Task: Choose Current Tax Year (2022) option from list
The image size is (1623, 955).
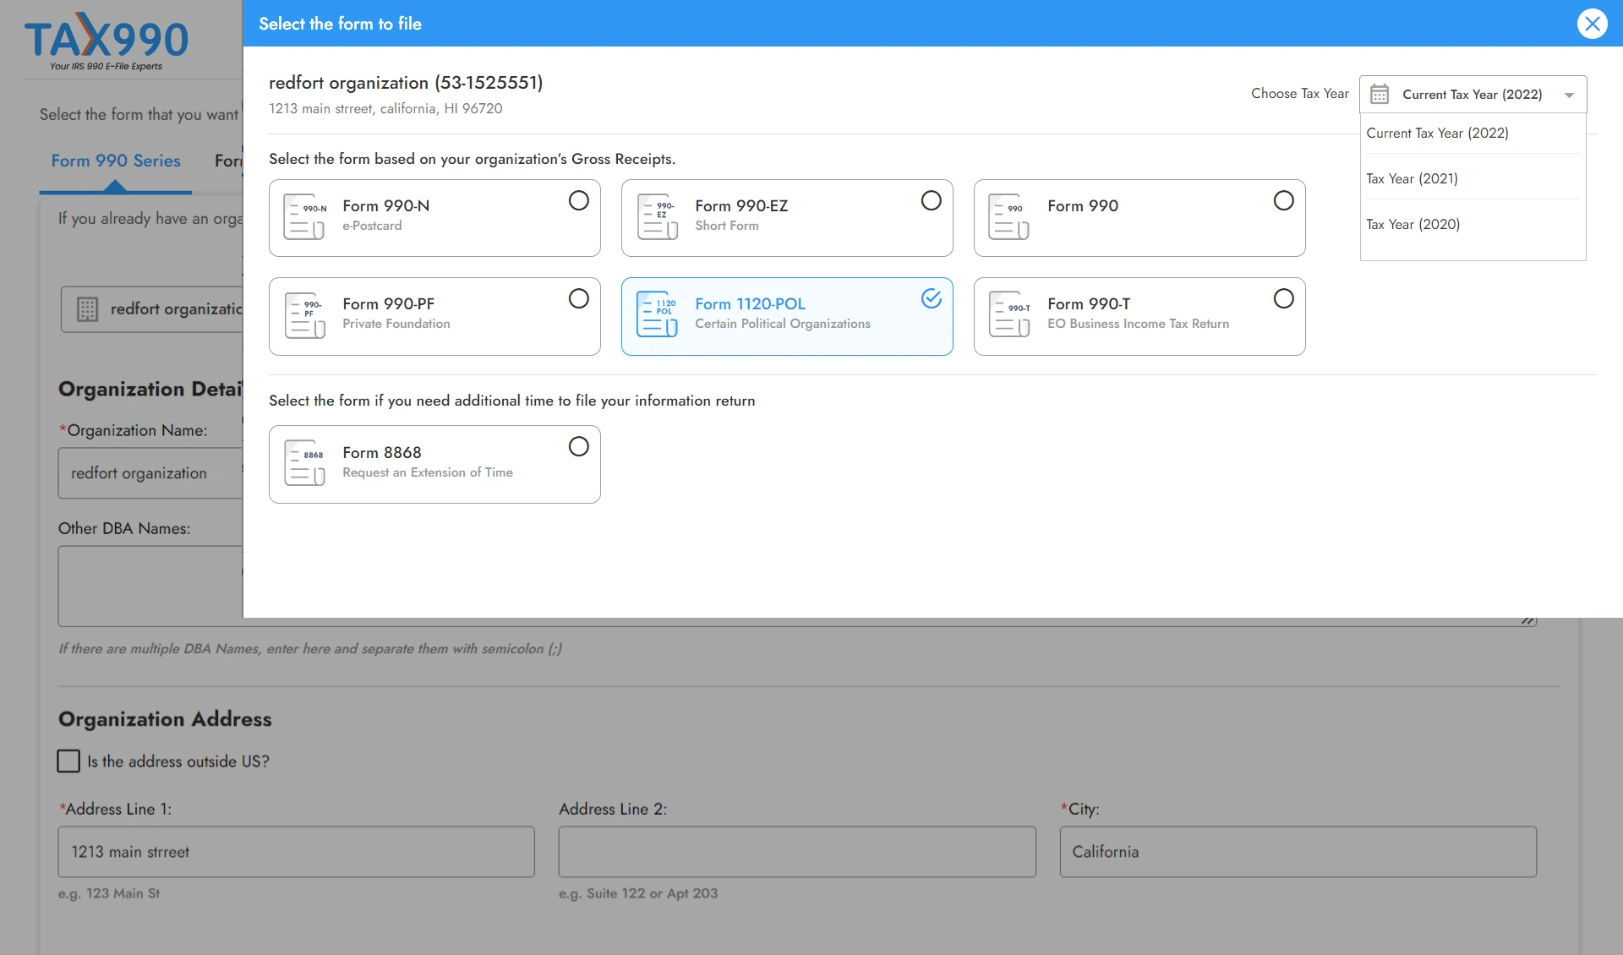Action: (1473, 133)
